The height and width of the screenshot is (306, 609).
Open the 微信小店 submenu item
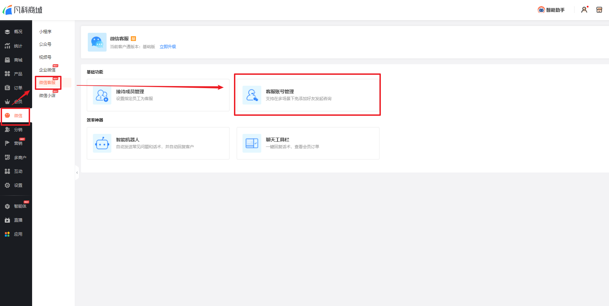tap(47, 96)
